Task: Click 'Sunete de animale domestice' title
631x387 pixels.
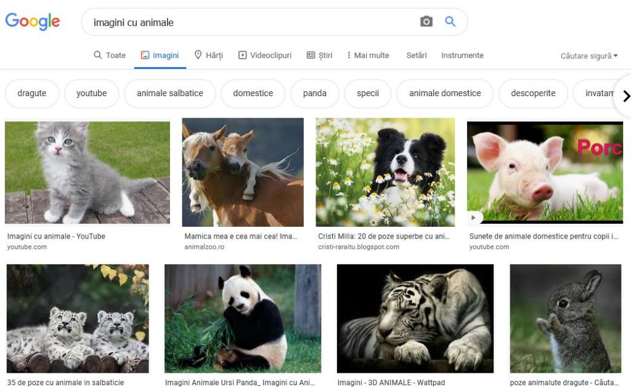Action: pyautogui.click(x=543, y=237)
